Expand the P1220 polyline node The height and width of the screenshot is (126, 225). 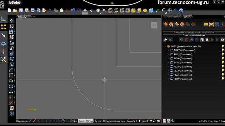(x=168, y=71)
